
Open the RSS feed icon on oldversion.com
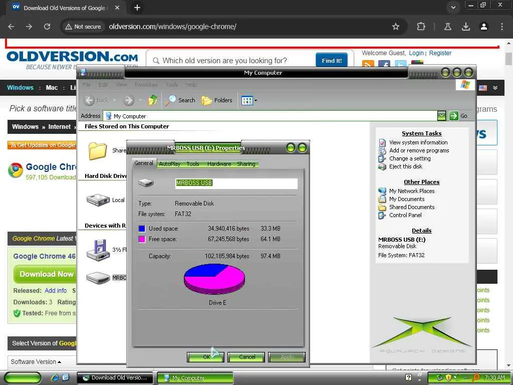[x=368, y=64]
